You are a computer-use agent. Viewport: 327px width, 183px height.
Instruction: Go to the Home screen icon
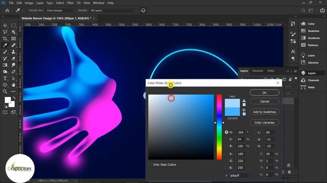(7, 10)
